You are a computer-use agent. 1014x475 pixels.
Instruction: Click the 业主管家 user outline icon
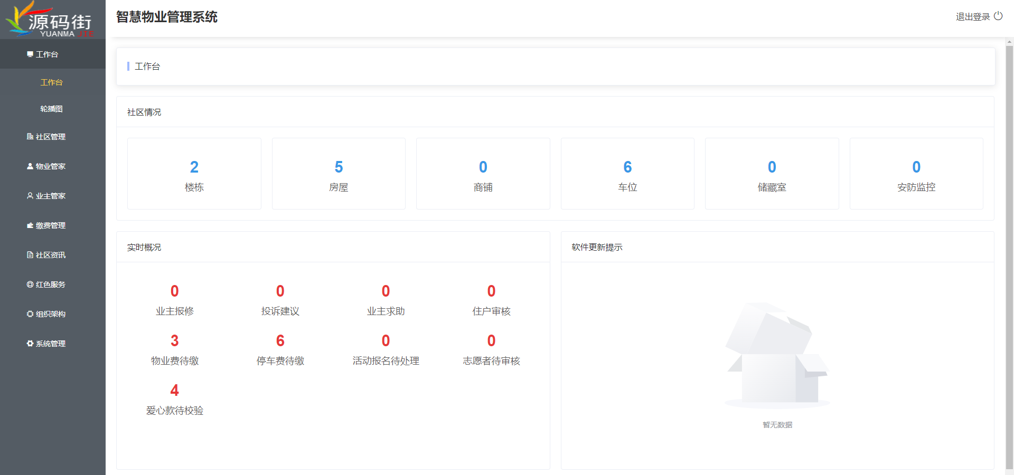30,196
